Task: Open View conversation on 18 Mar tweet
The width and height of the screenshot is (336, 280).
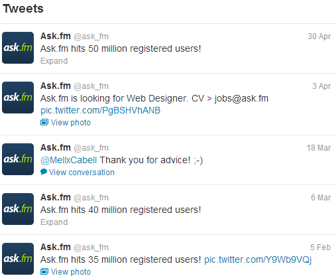Action: point(82,173)
